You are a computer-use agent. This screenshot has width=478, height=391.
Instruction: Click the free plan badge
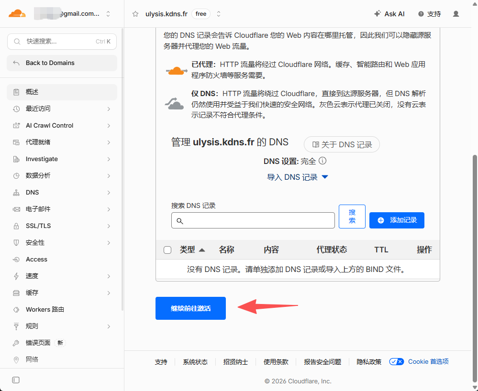click(x=201, y=14)
